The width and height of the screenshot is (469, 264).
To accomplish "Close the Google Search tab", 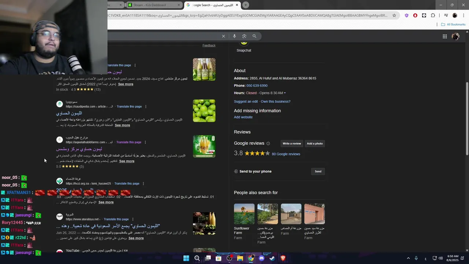I will point(237,5).
